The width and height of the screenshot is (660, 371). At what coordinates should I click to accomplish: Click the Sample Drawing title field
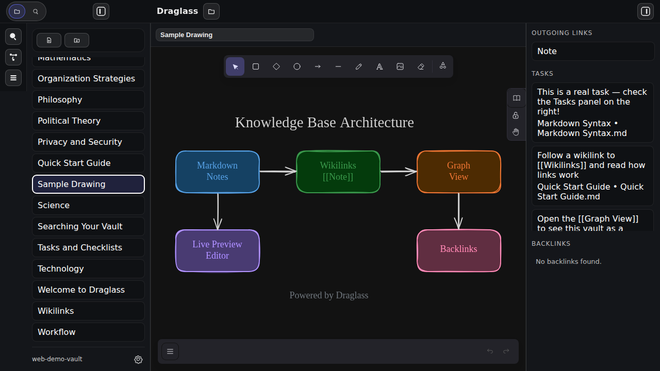click(235, 35)
